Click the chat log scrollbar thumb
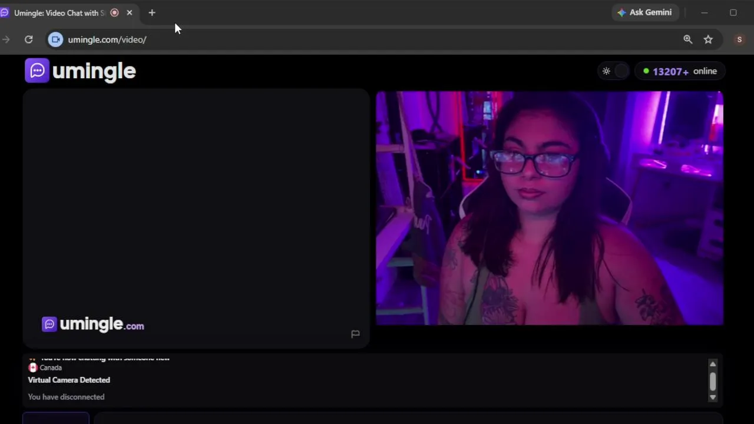The width and height of the screenshot is (754, 424). pyautogui.click(x=713, y=382)
